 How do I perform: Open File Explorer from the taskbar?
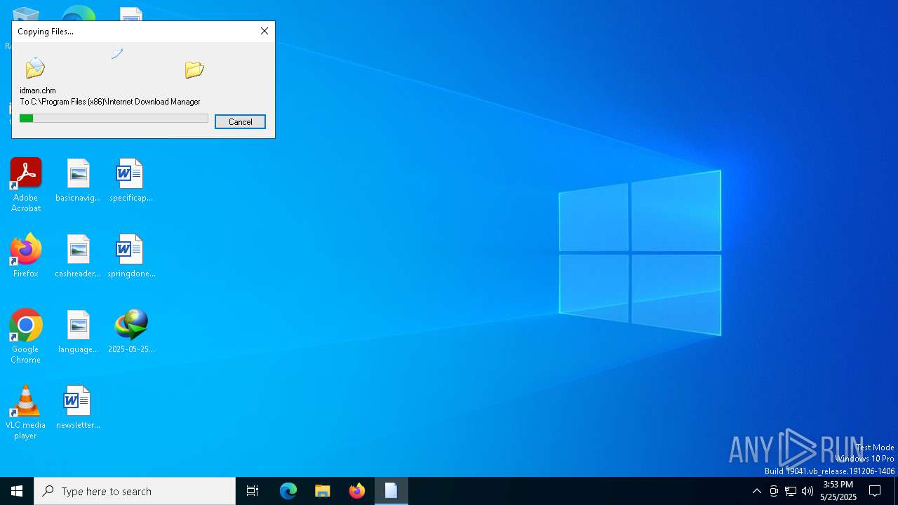point(323,491)
